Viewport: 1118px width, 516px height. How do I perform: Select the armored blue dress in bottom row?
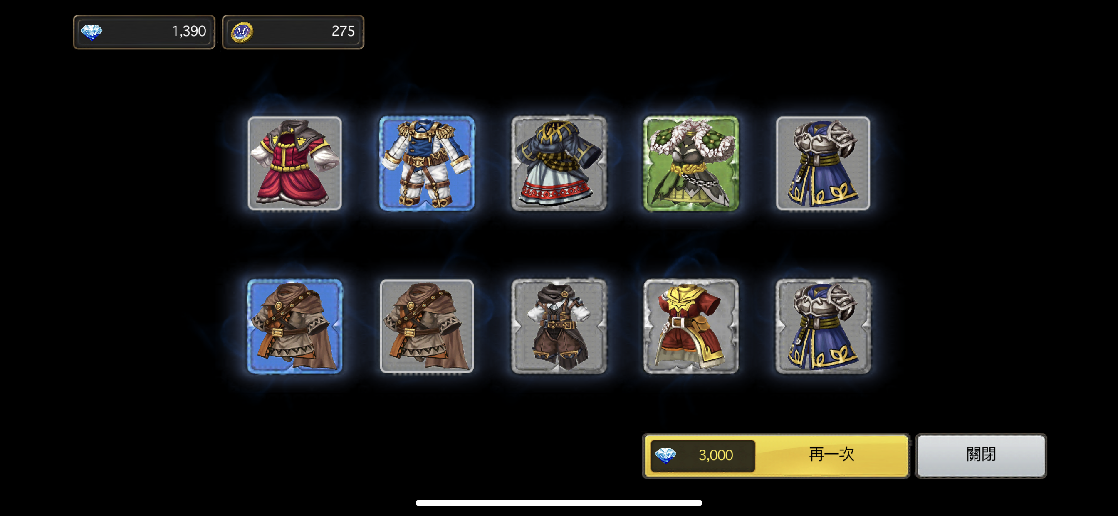click(x=823, y=327)
